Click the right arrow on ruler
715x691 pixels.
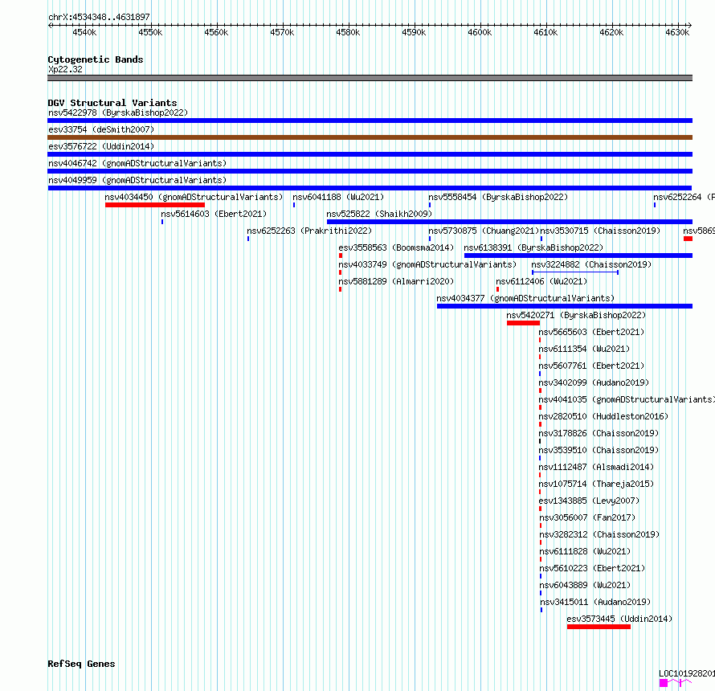click(x=689, y=25)
